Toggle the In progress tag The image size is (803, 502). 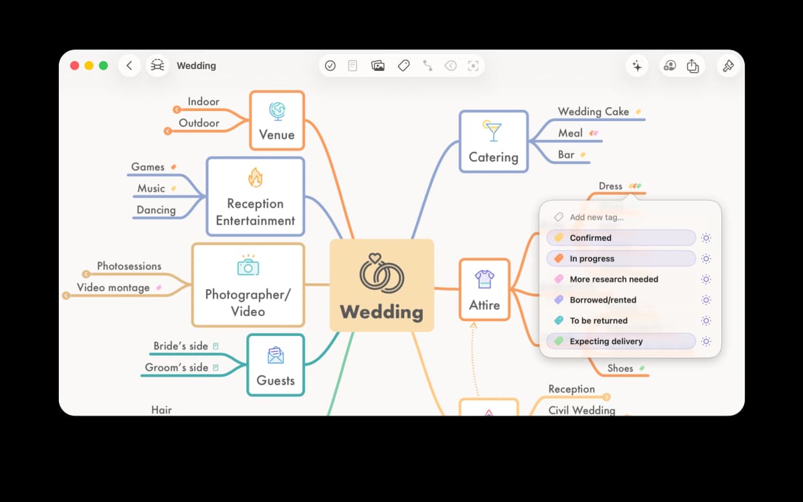621,258
